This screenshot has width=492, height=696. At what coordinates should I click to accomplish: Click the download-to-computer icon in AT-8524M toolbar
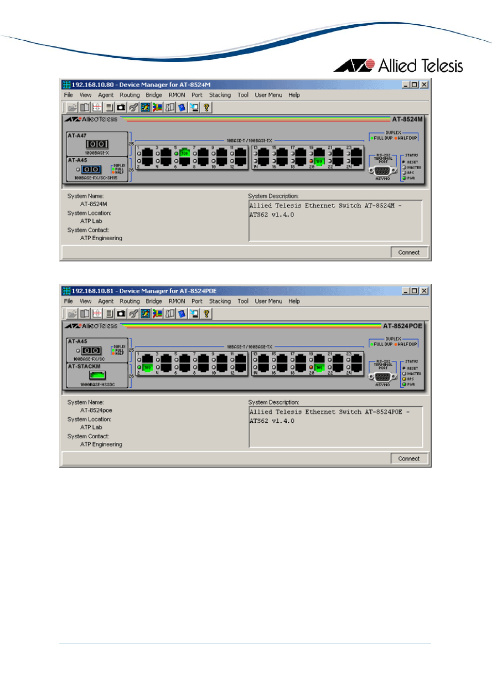click(x=194, y=107)
